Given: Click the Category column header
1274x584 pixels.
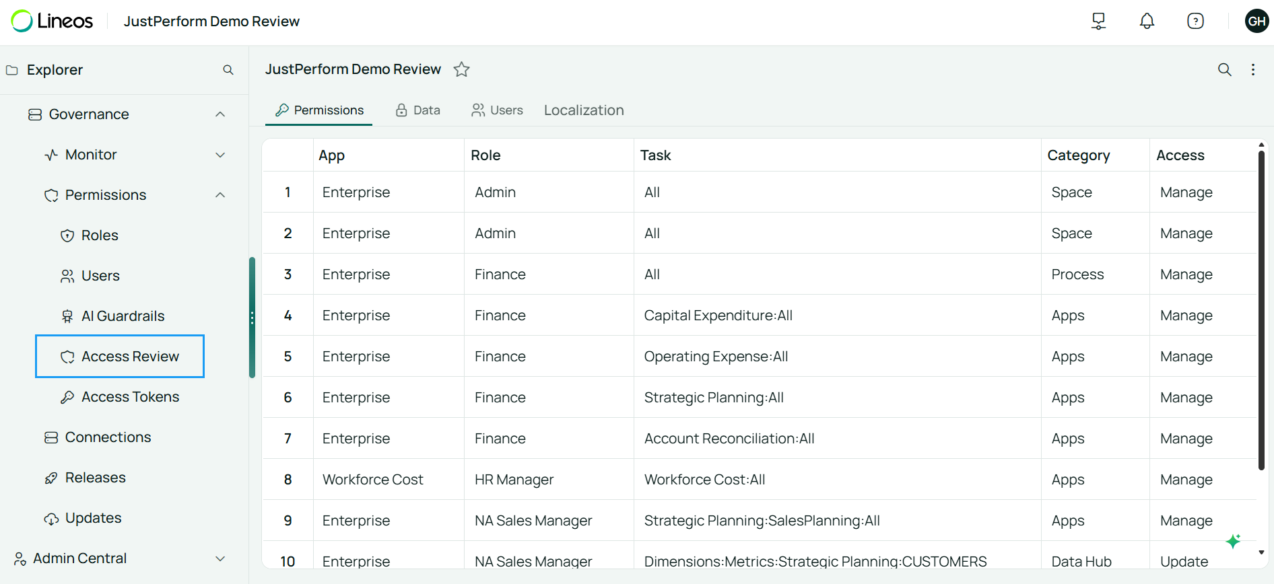Looking at the screenshot, I should [1096, 155].
